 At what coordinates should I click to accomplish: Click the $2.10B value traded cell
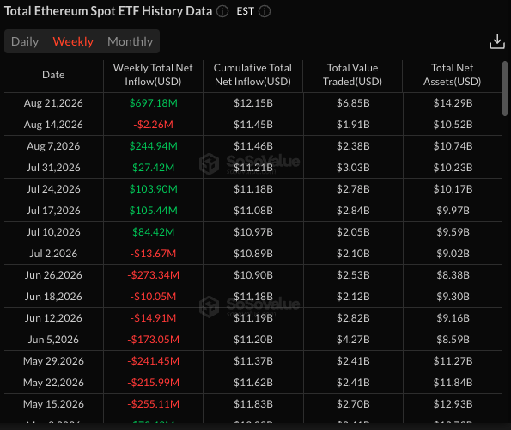click(353, 254)
